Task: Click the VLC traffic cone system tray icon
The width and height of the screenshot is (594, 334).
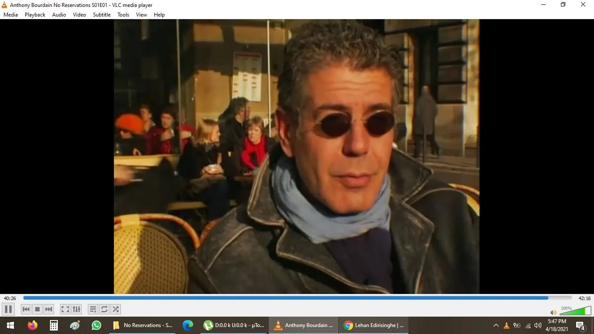Action: [506, 325]
